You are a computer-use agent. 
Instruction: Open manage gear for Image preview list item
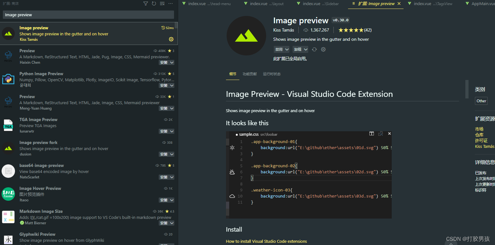(x=171, y=39)
